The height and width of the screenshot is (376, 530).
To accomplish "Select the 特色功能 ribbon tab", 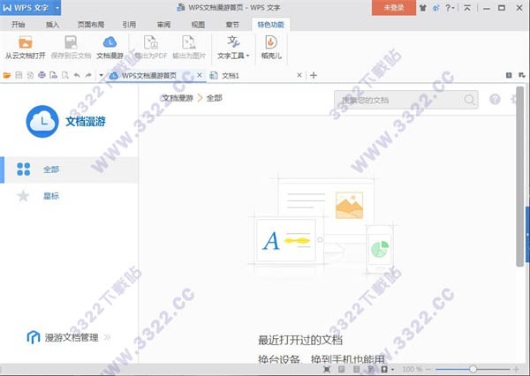I will tap(270, 25).
